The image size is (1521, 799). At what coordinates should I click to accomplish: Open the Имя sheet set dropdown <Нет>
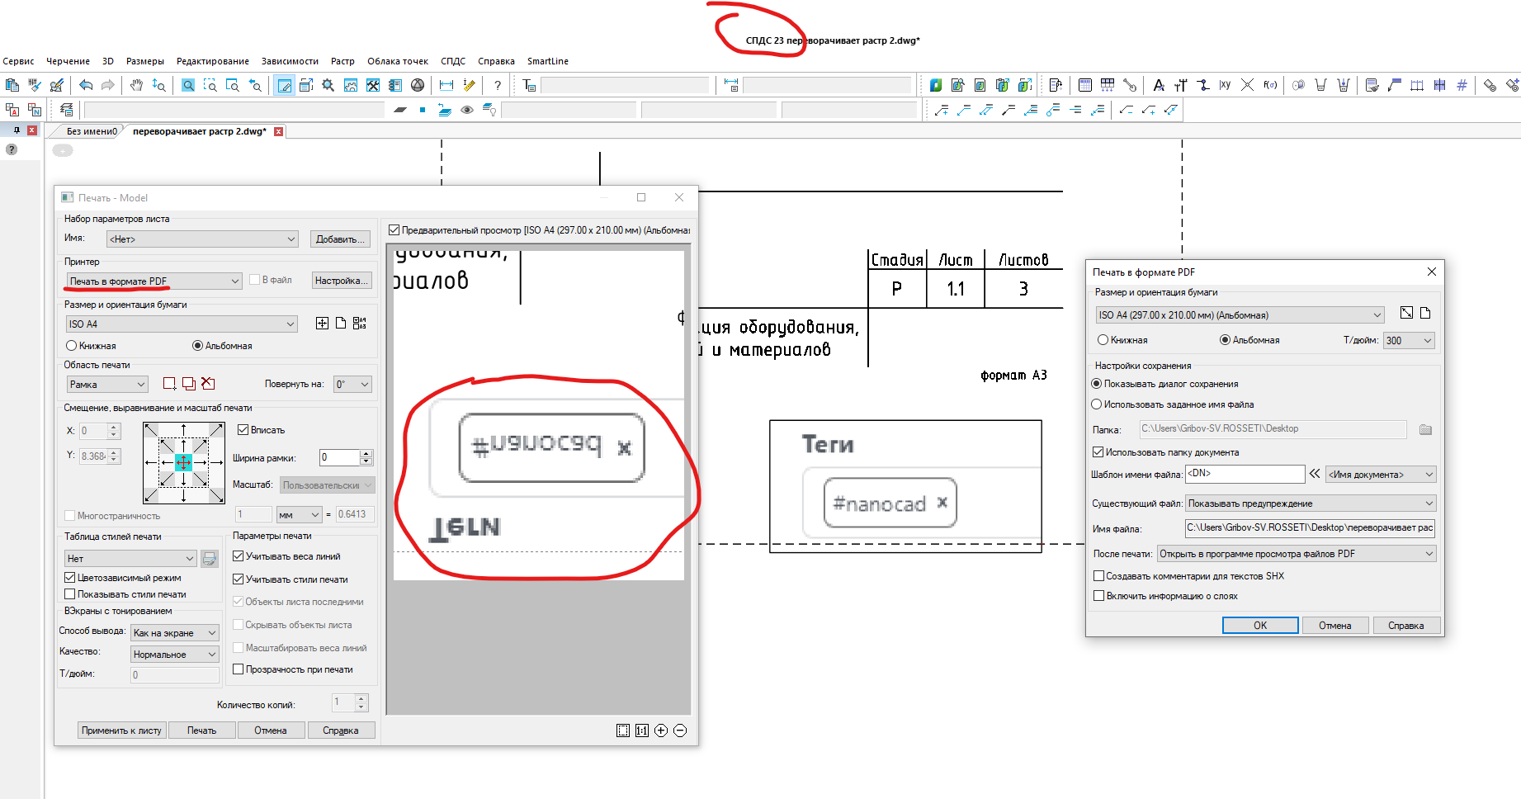[x=202, y=239]
